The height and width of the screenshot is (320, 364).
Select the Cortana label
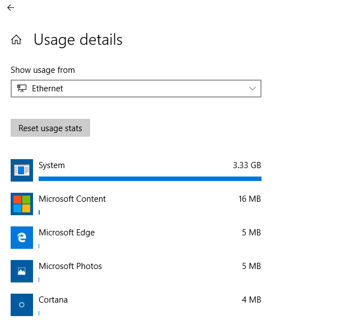tap(53, 300)
